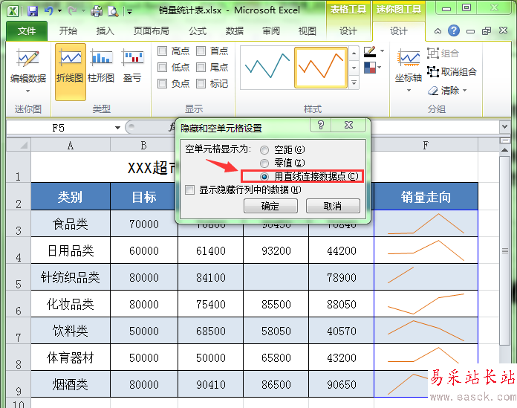Switch to the Review (审阅) tab
Image resolution: width=517 pixels, height=408 pixels.
pos(270,31)
